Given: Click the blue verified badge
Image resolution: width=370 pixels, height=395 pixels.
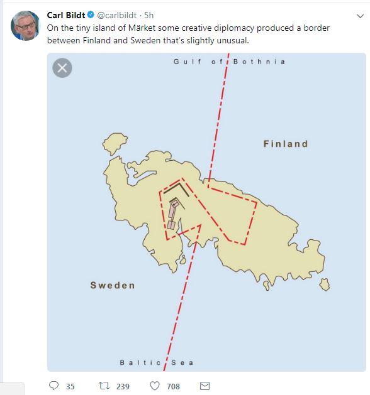Looking at the screenshot, I should pyautogui.click(x=91, y=15).
